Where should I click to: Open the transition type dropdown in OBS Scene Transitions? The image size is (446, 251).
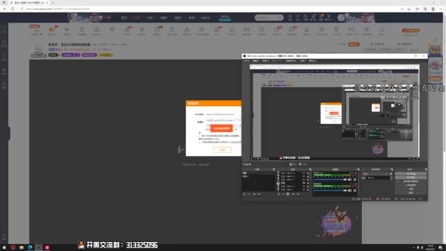pyautogui.click(x=375, y=174)
